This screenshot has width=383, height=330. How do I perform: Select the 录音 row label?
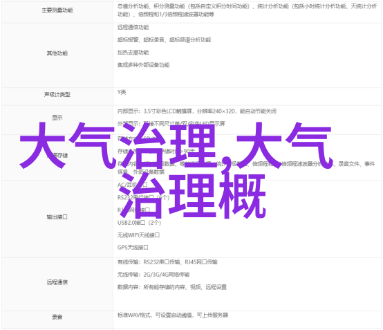57,317
